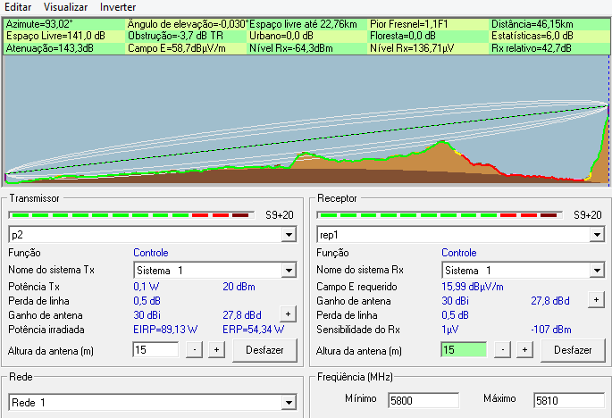Click the Floresta=0,0 dB readout
Screen dimensions: 612x418
coord(403,36)
